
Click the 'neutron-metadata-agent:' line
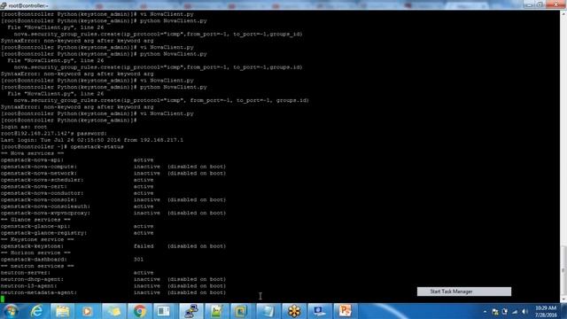click(113, 292)
